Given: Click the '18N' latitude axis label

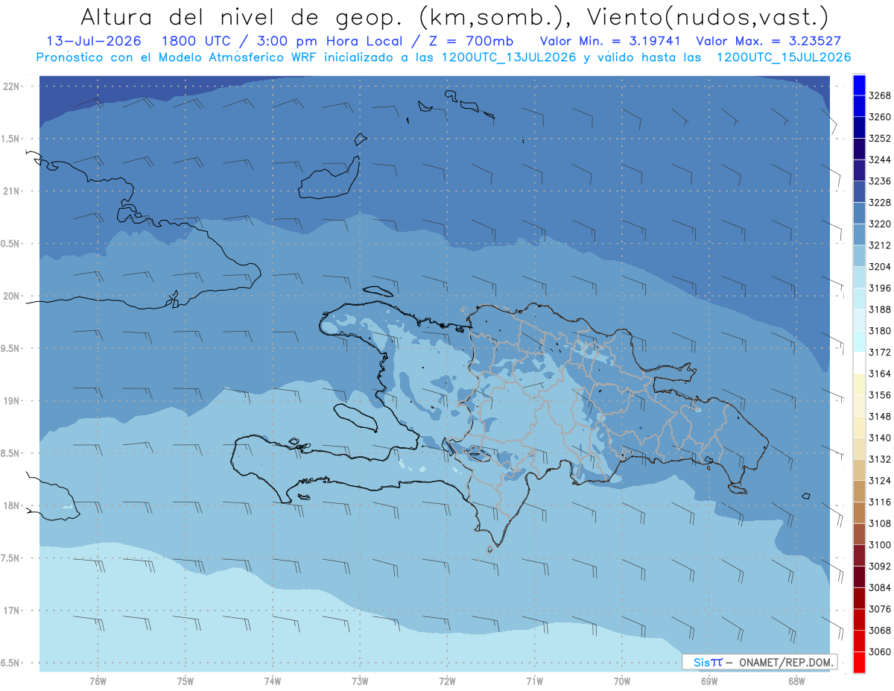Looking at the screenshot, I should point(12,506).
